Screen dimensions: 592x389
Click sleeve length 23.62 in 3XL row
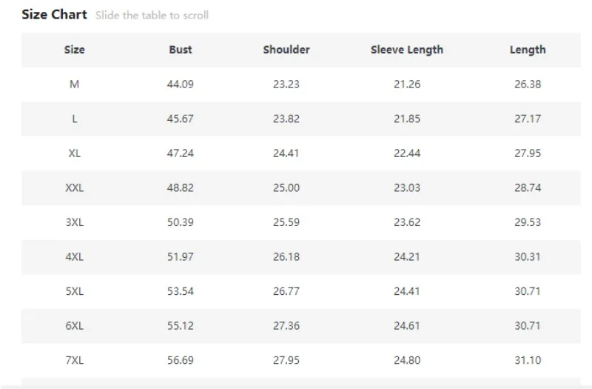[x=407, y=222]
